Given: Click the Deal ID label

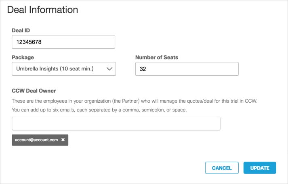Looking at the screenshot, I should pyautogui.click(x=21, y=30).
